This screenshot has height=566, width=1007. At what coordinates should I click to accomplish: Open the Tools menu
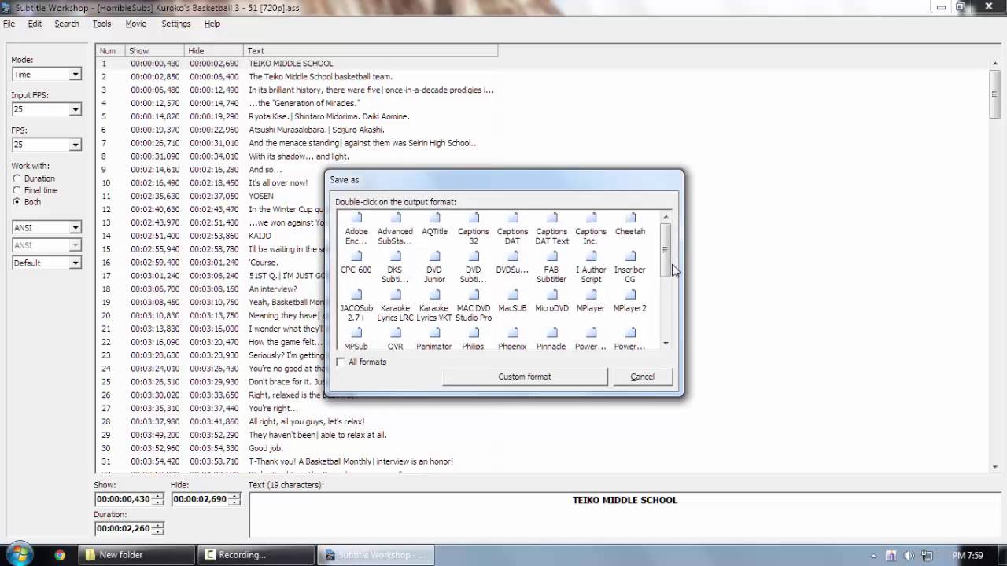pos(101,24)
